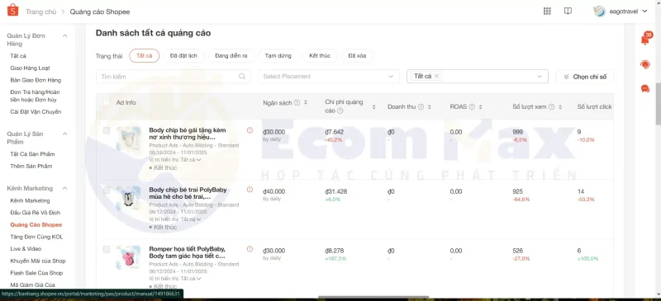
Task: Check the Body chip bé gái ad checkbox
Action: pos(107,131)
